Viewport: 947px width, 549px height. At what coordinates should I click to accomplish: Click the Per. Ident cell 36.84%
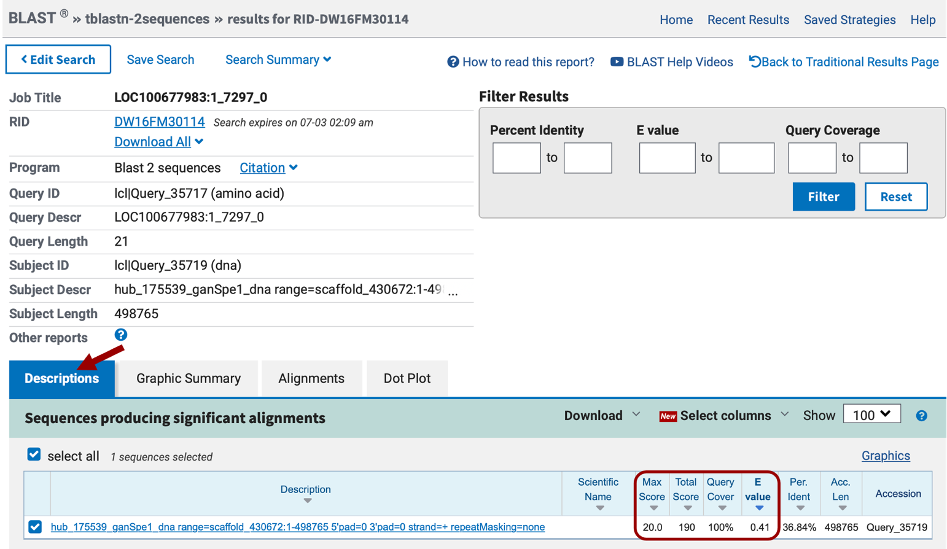tap(799, 527)
